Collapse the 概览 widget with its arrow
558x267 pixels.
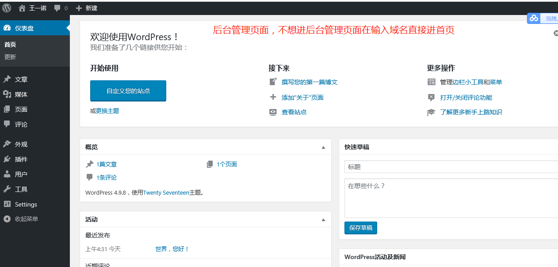click(323, 147)
